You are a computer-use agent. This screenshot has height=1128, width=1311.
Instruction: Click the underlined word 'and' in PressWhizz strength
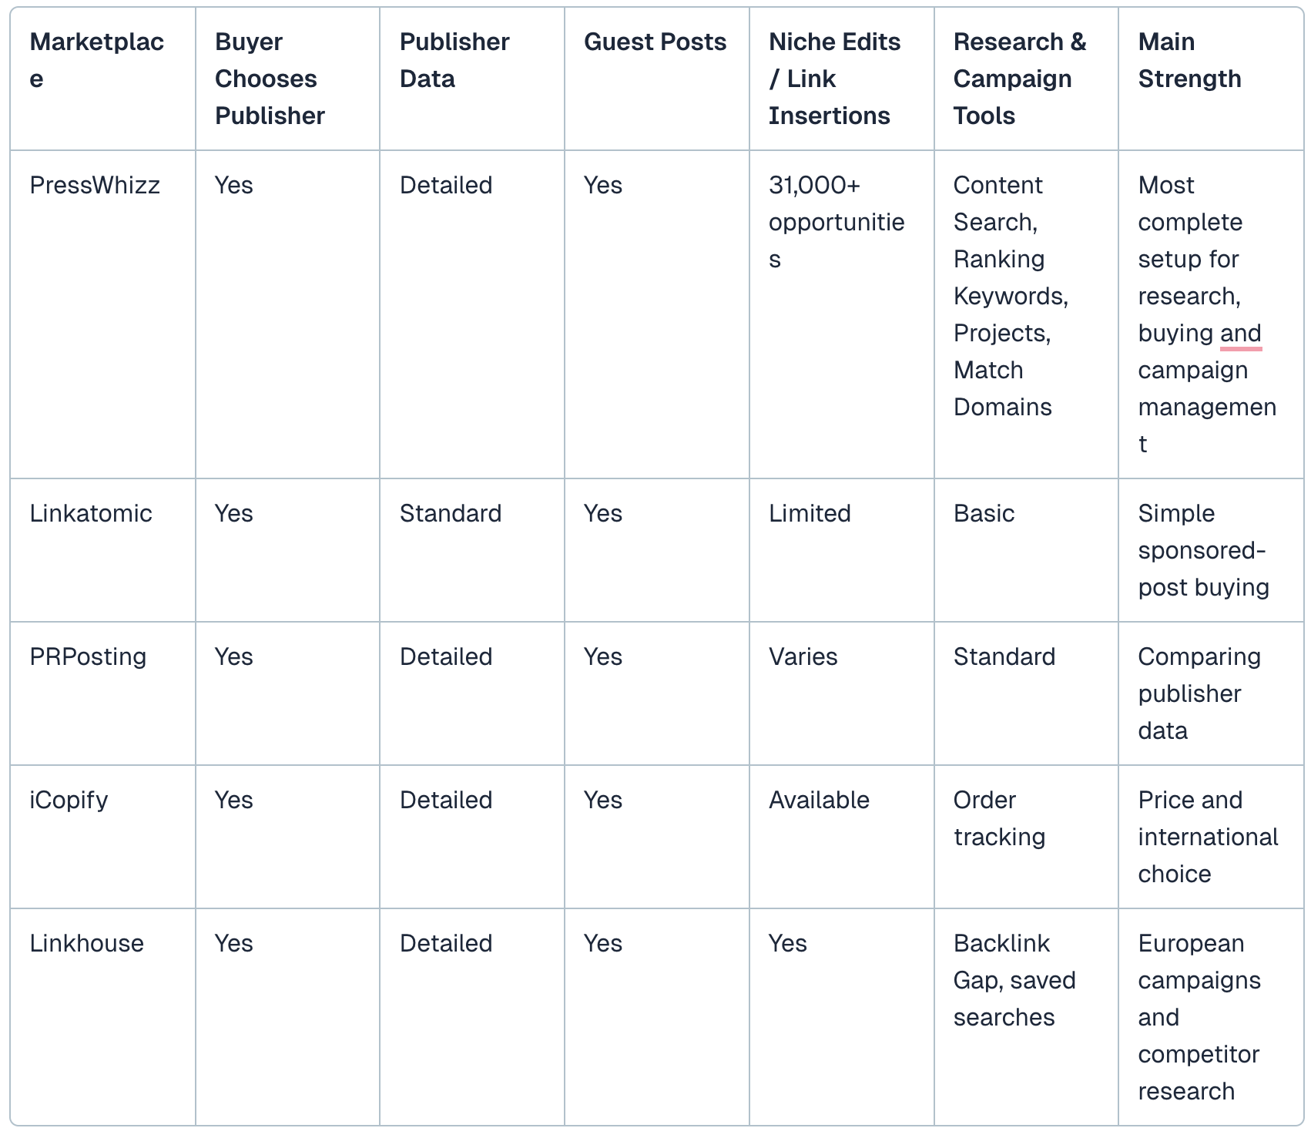1240,333
